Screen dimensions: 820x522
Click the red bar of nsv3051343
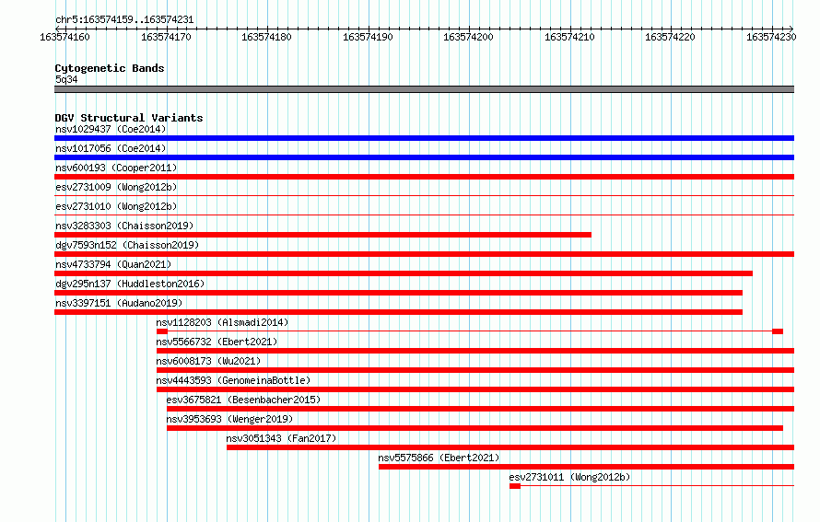pyautogui.click(x=510, y=447)
